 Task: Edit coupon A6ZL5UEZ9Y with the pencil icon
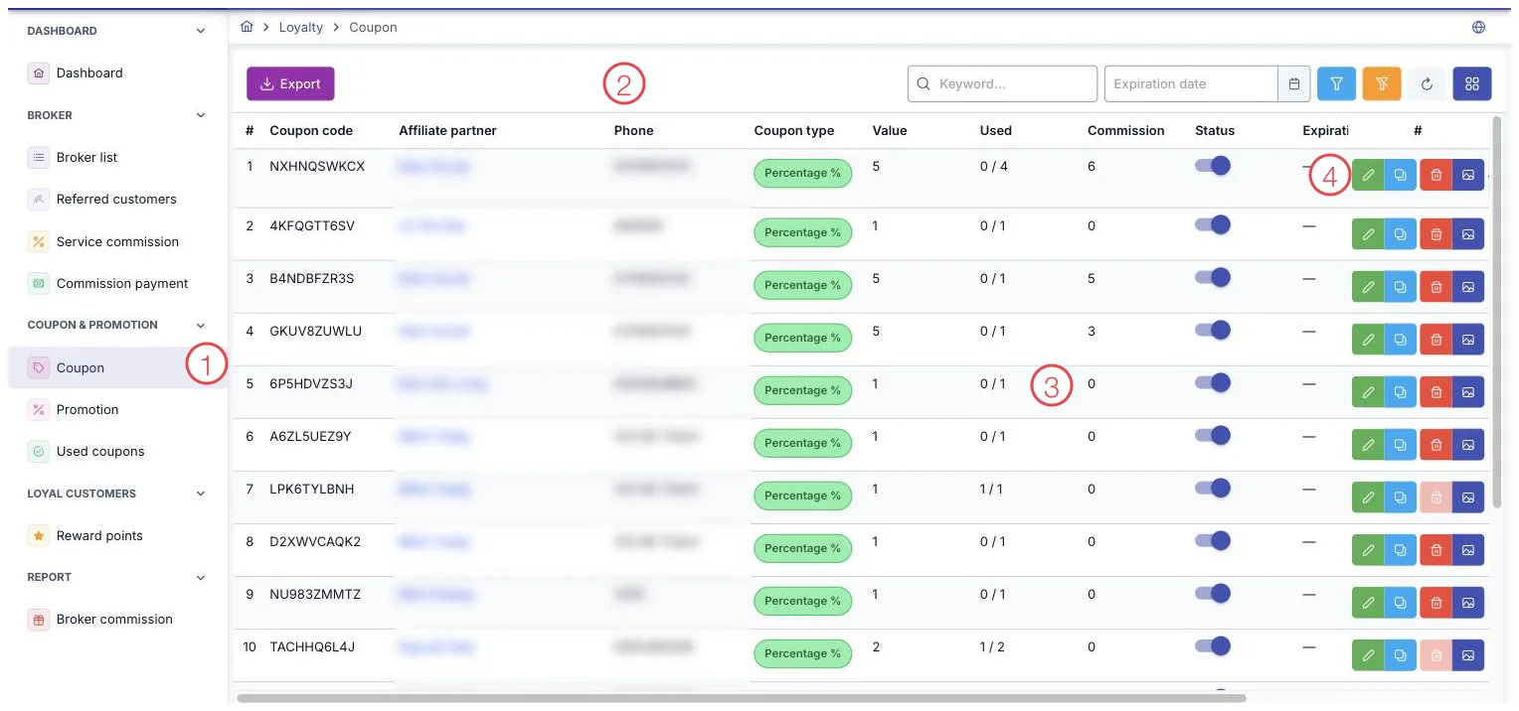pyautogui.click(x=1369, y=444)
